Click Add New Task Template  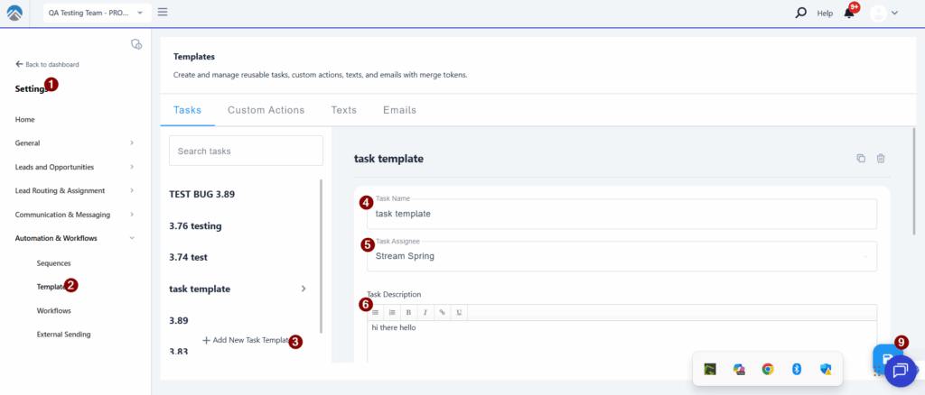(x=246, y=340)
